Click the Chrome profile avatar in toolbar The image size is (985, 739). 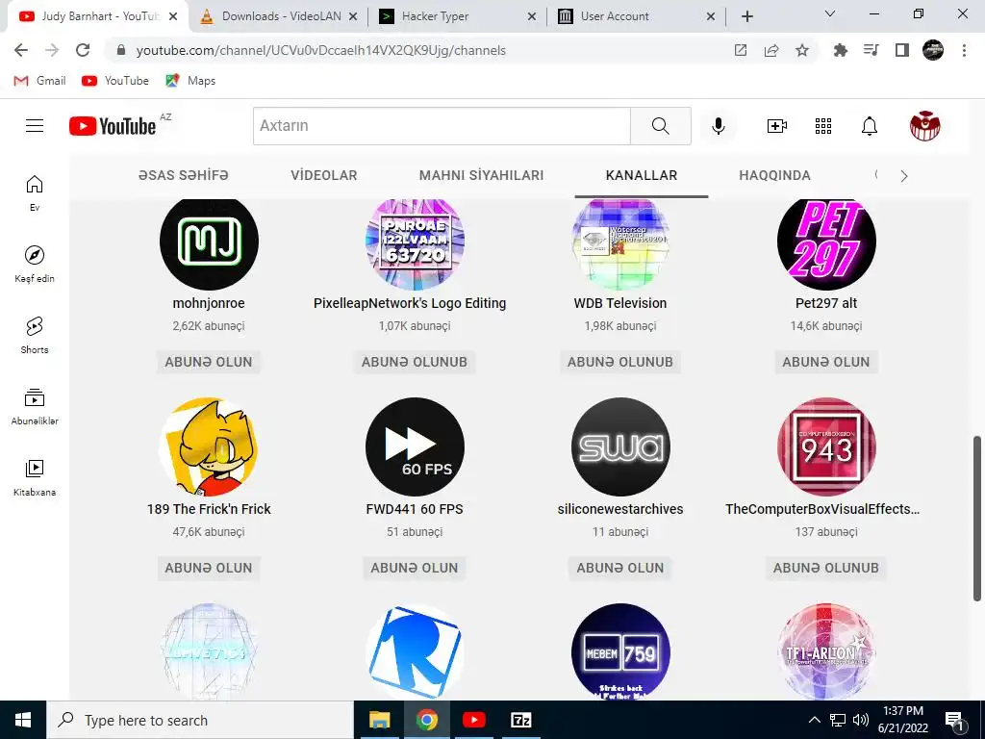pyautogui.click(x=933, y=50)
